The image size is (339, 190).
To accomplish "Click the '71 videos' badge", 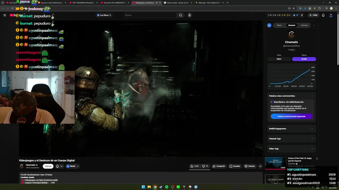I will (291, 50).
